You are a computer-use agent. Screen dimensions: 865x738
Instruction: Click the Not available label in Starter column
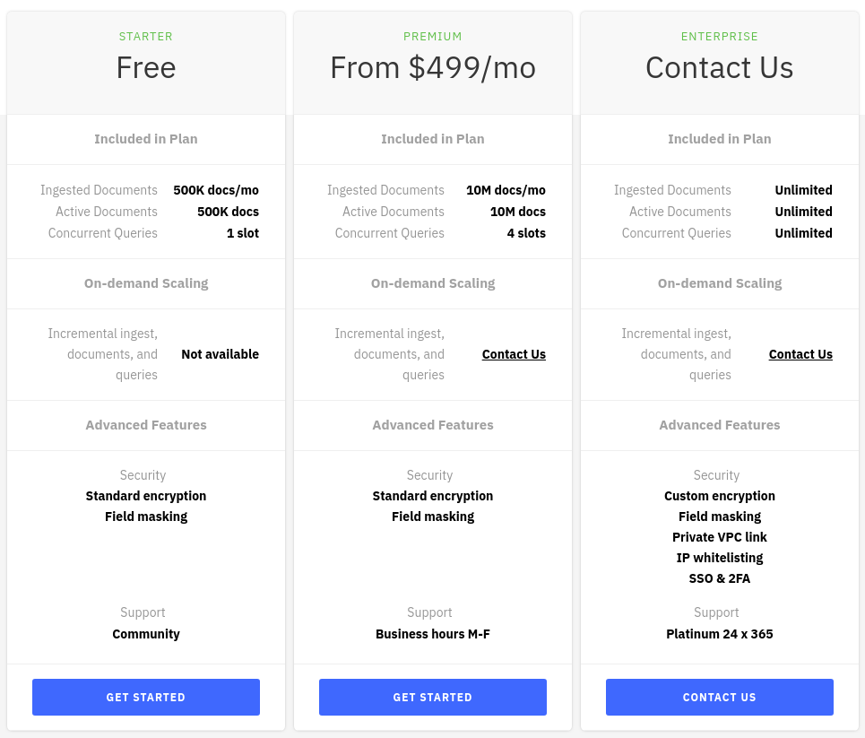pyautogui.click(x=220, y=354)
